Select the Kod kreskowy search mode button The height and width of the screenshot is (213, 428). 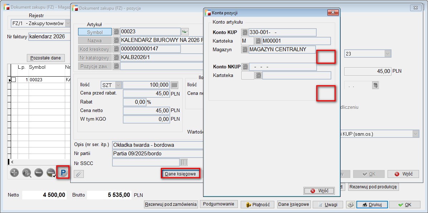pos(95,49)
